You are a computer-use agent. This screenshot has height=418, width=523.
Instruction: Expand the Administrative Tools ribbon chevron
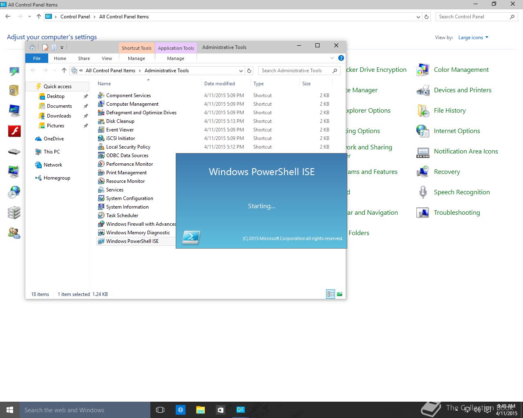point(332,58)
